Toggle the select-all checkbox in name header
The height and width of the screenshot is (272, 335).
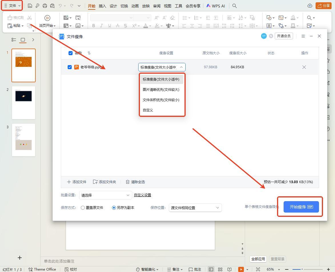pyautogui.click(x=71, y=53)
